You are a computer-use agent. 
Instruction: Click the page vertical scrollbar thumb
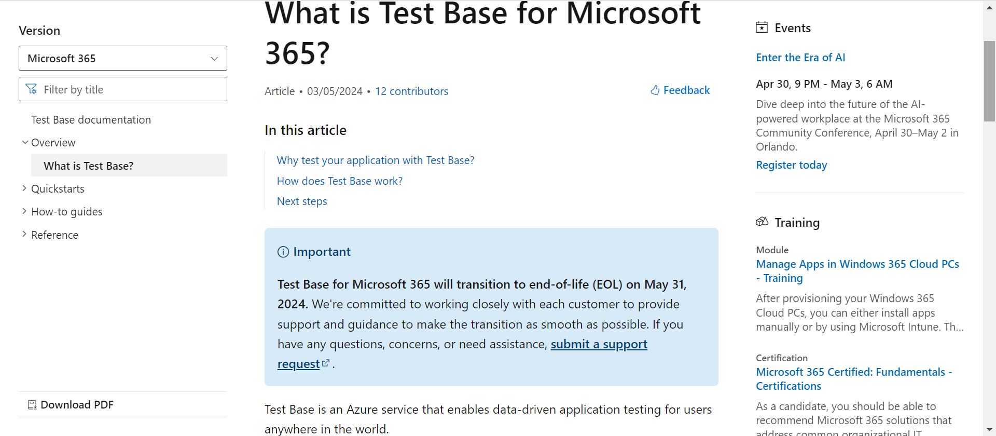(989, 81)
